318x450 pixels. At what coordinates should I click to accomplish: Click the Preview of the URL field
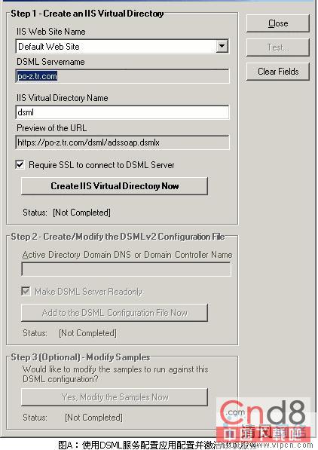click(x=122, y=142)
